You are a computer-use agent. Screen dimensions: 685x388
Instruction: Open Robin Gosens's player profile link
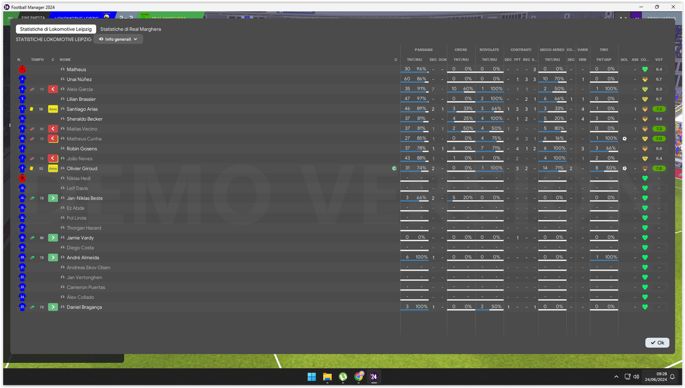[x=82, y=149]
